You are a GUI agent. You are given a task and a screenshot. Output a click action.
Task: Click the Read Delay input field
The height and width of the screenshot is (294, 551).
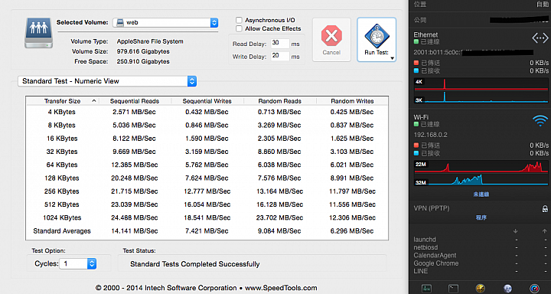pos(280,44)
